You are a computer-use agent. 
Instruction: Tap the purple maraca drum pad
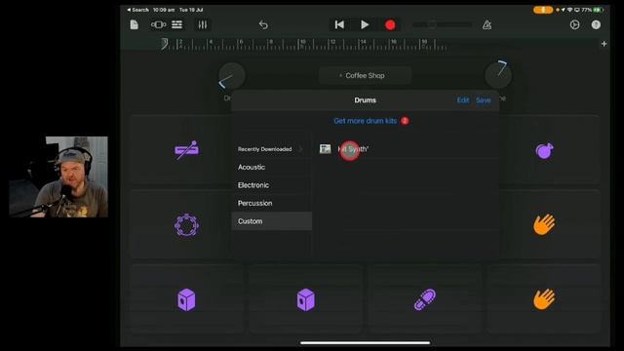point(544,150)
